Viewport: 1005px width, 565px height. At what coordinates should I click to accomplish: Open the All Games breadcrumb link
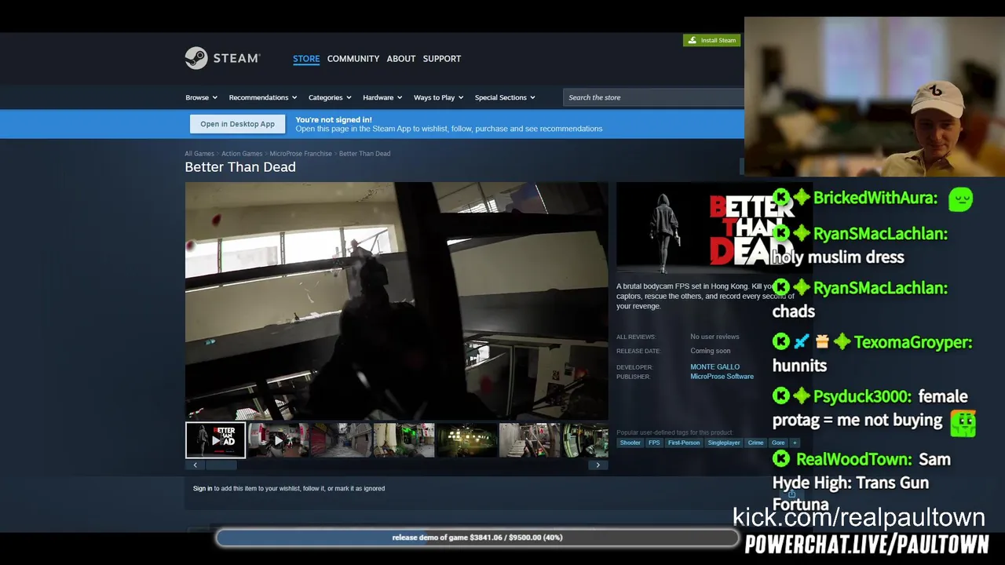[199, 154]
